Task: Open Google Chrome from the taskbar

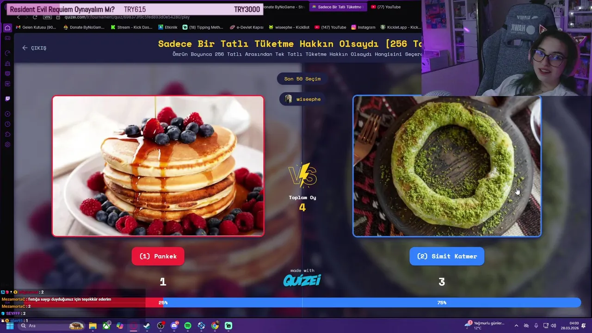Action: [215, 326]
